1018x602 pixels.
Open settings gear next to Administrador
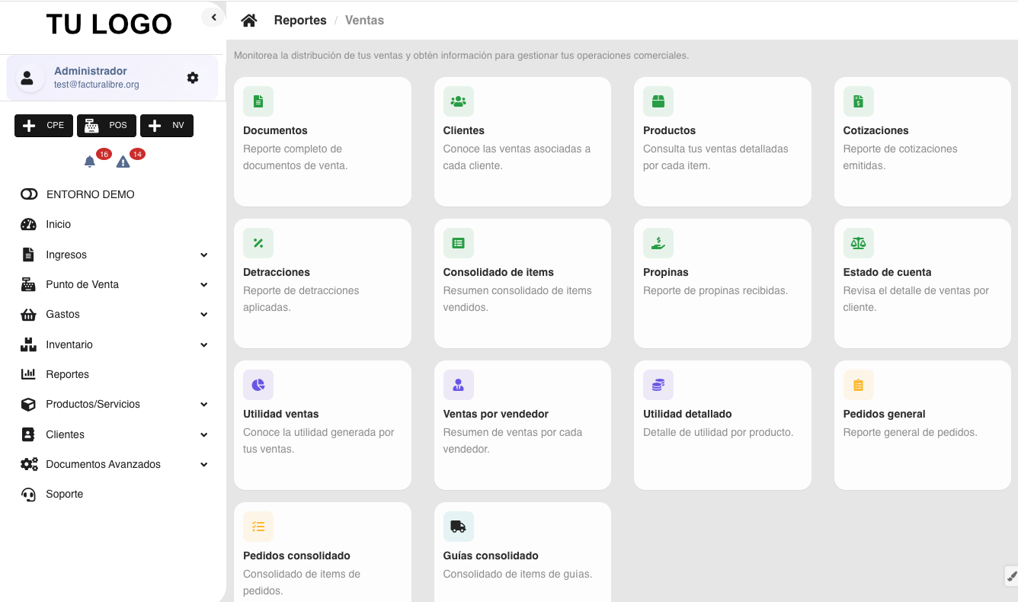193,78
